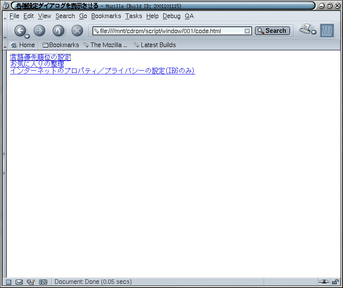
Task: Open the Back button history dropdown arrow
Action: coord(27,36)
